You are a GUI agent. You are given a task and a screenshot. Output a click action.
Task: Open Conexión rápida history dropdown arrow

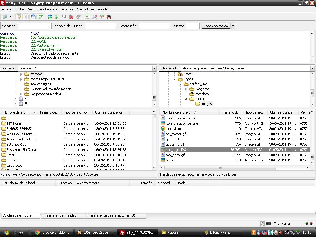click(233, 26)
